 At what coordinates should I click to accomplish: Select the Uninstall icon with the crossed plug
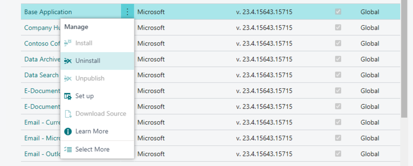68,61
